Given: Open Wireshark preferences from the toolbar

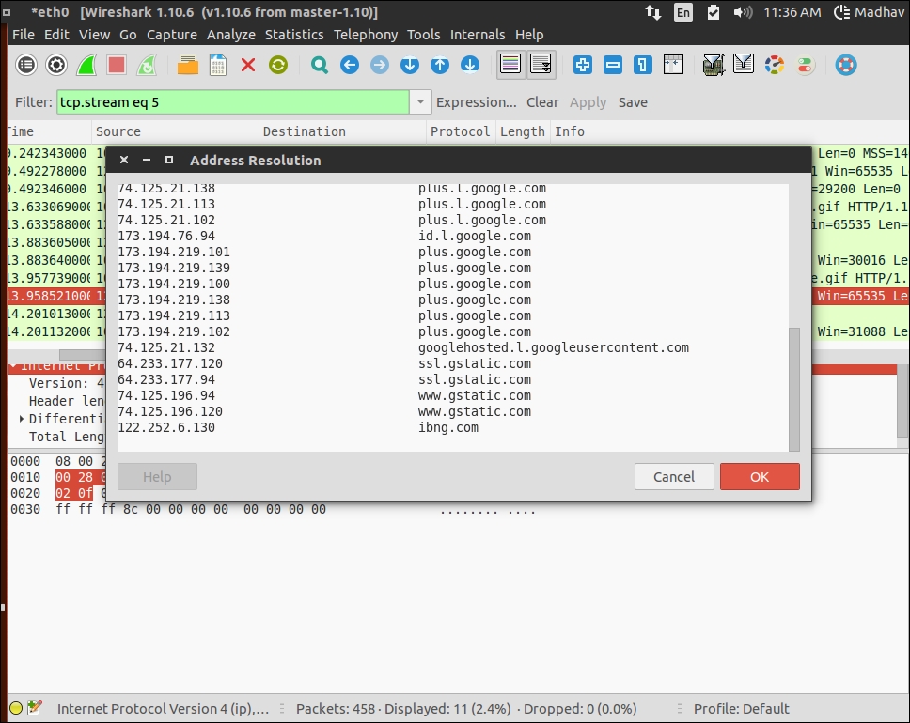Looking at the screenshot, I should coord(805,65).
